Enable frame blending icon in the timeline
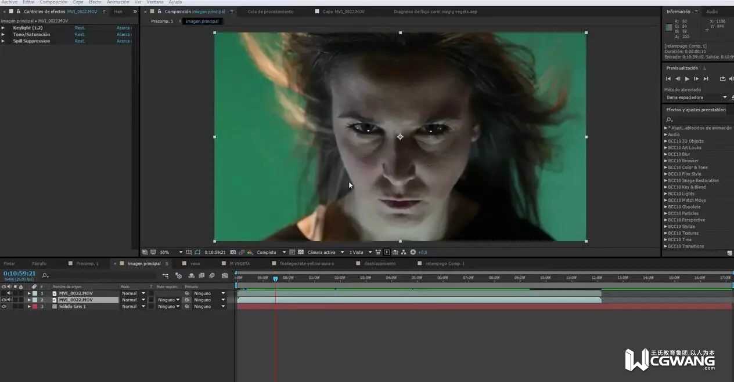 point(202,276)
